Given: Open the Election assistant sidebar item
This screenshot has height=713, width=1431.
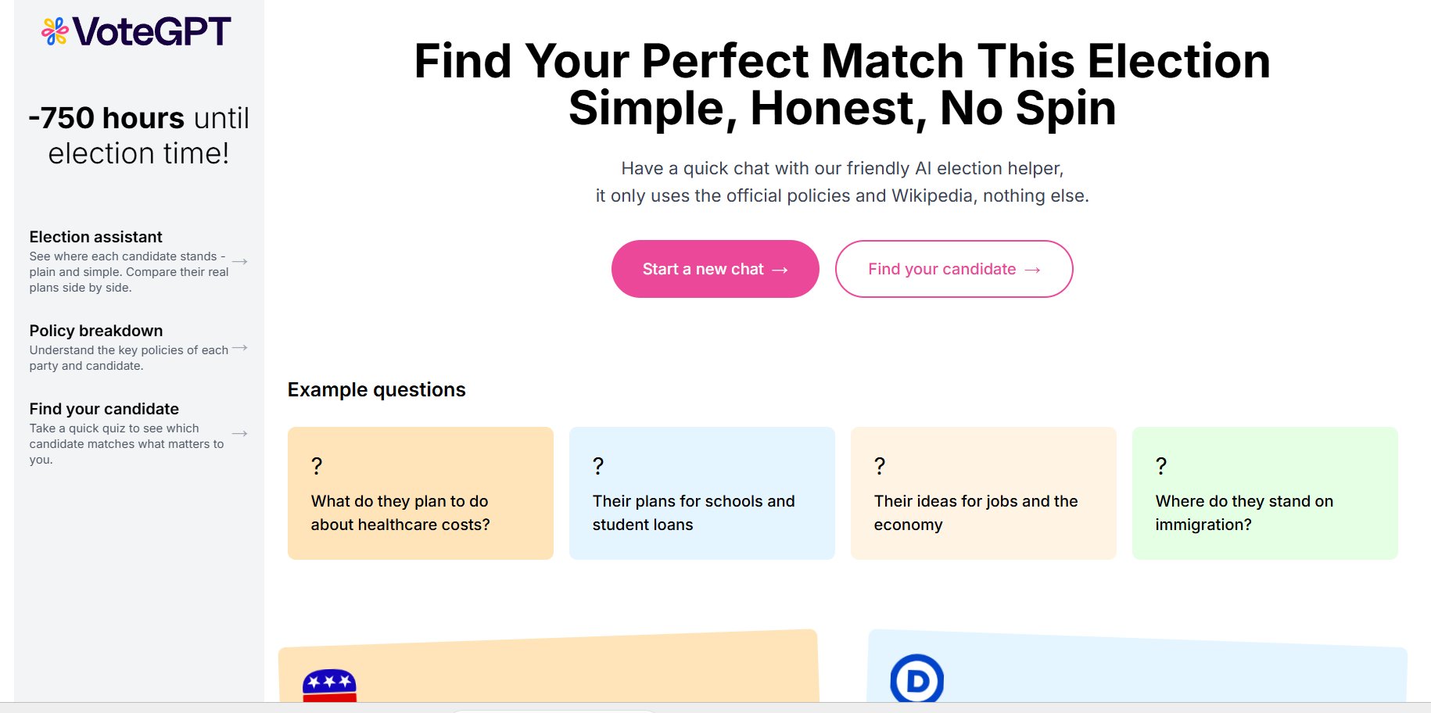Looking at the screenshot, I should click(x=138, y=261).
